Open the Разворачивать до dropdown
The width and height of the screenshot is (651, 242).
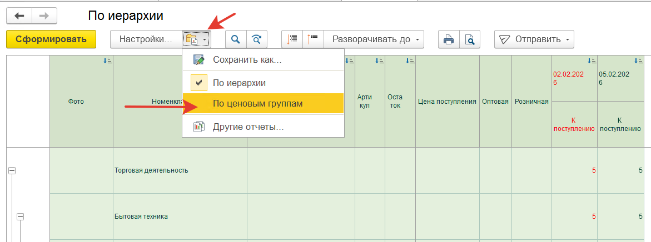click(x=374, y=39)
